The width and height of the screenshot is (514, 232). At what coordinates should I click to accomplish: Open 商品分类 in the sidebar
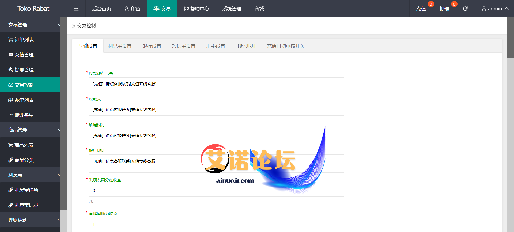(x=30, y=160)
